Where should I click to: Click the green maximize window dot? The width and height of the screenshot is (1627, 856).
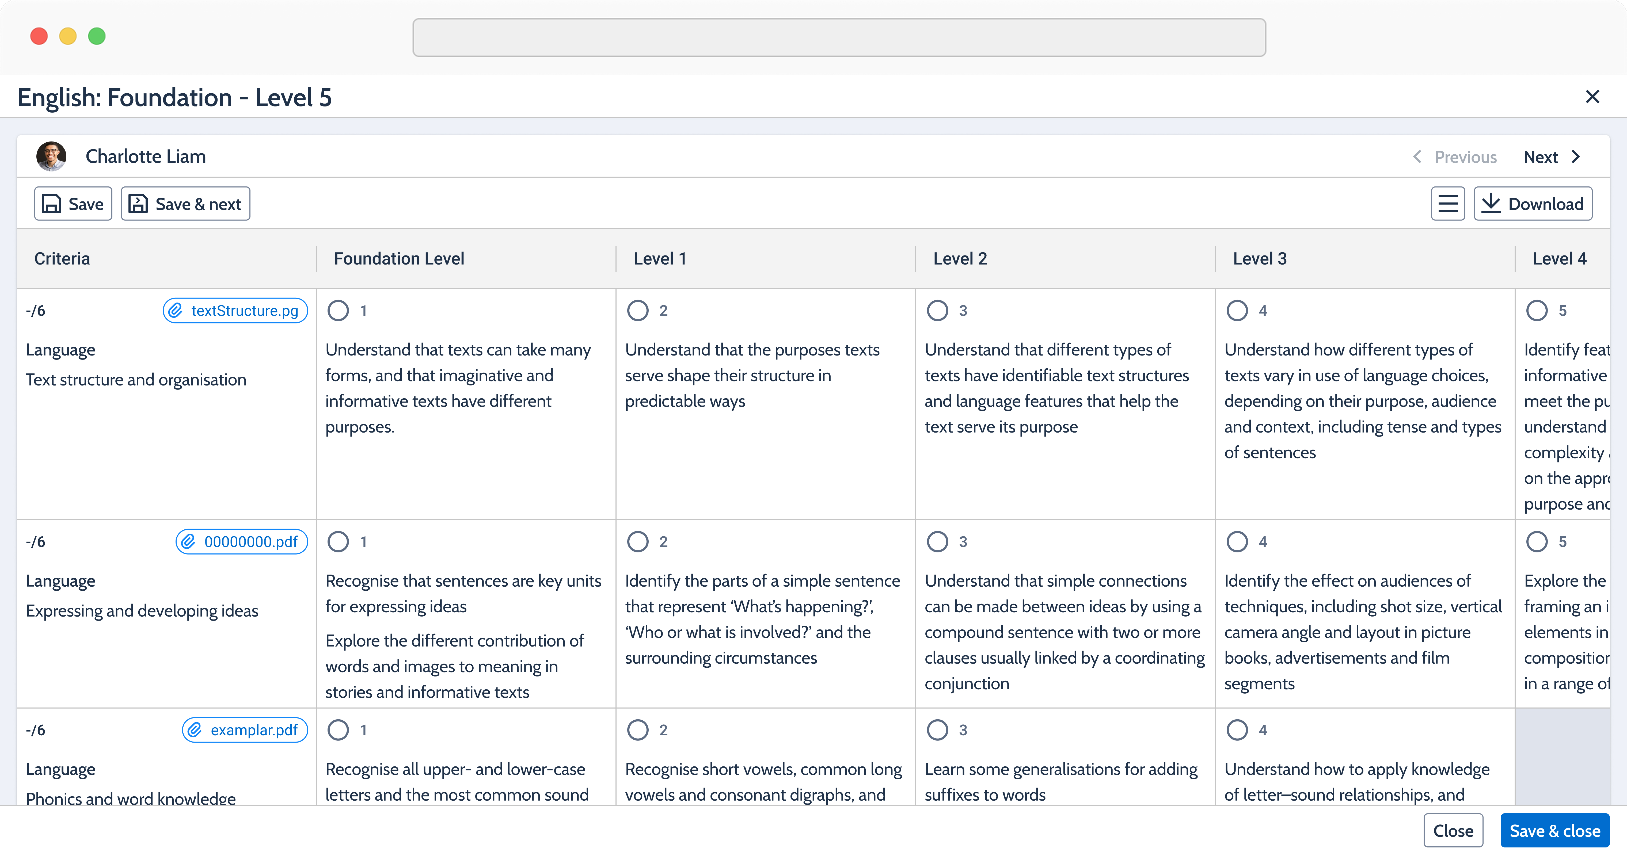(97, 36)
